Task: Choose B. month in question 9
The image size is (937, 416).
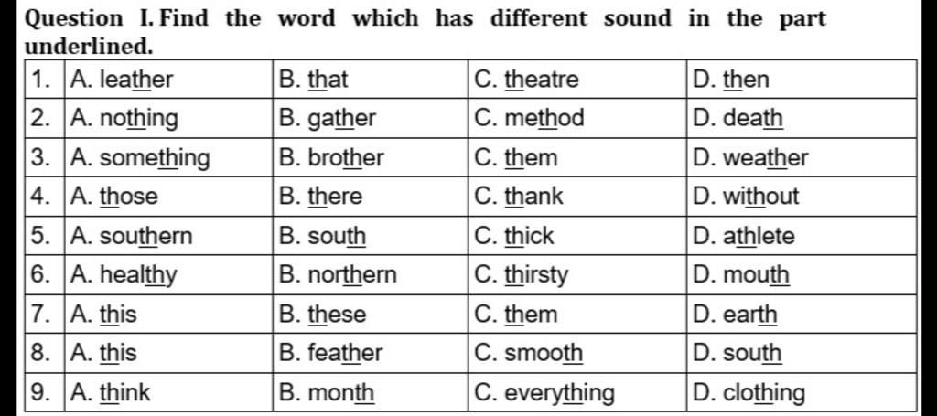Action: coord(327,393)
